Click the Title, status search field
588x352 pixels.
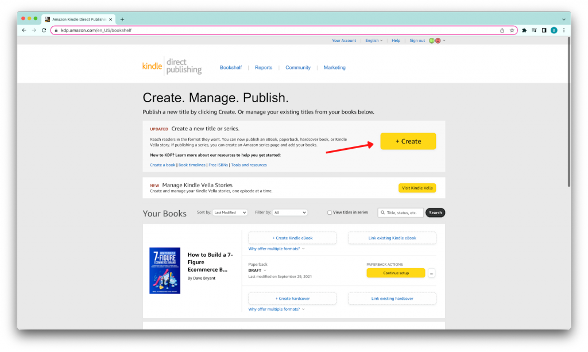pyautogui.click(x=404, y=212)
